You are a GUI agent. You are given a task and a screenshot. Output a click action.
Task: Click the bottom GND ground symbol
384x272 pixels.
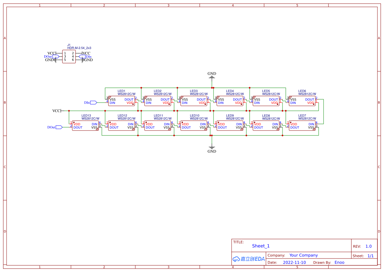(212, 148)
